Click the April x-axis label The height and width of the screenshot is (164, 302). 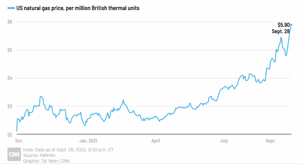pos(155,141)
